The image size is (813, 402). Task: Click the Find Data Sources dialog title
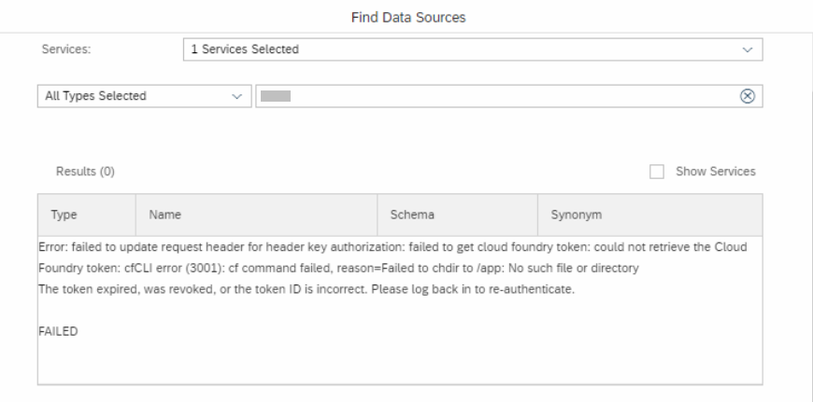tap(408, 18)
